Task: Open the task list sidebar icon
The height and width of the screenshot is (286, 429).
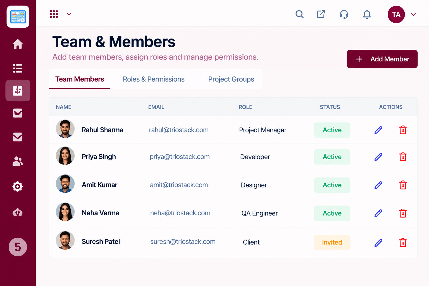Action: point(18,68)
